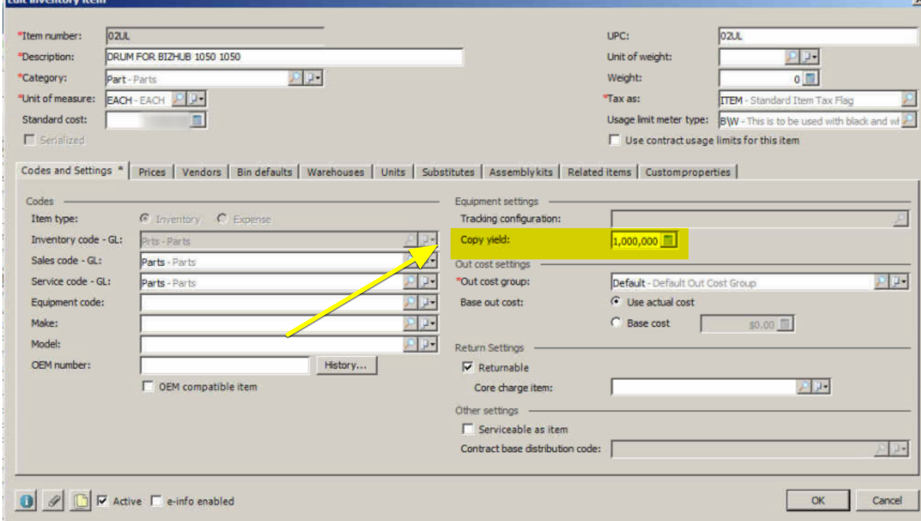Open the Custom properties tab
The width and height of the screenshot is (921, 521).
(688, 172)
